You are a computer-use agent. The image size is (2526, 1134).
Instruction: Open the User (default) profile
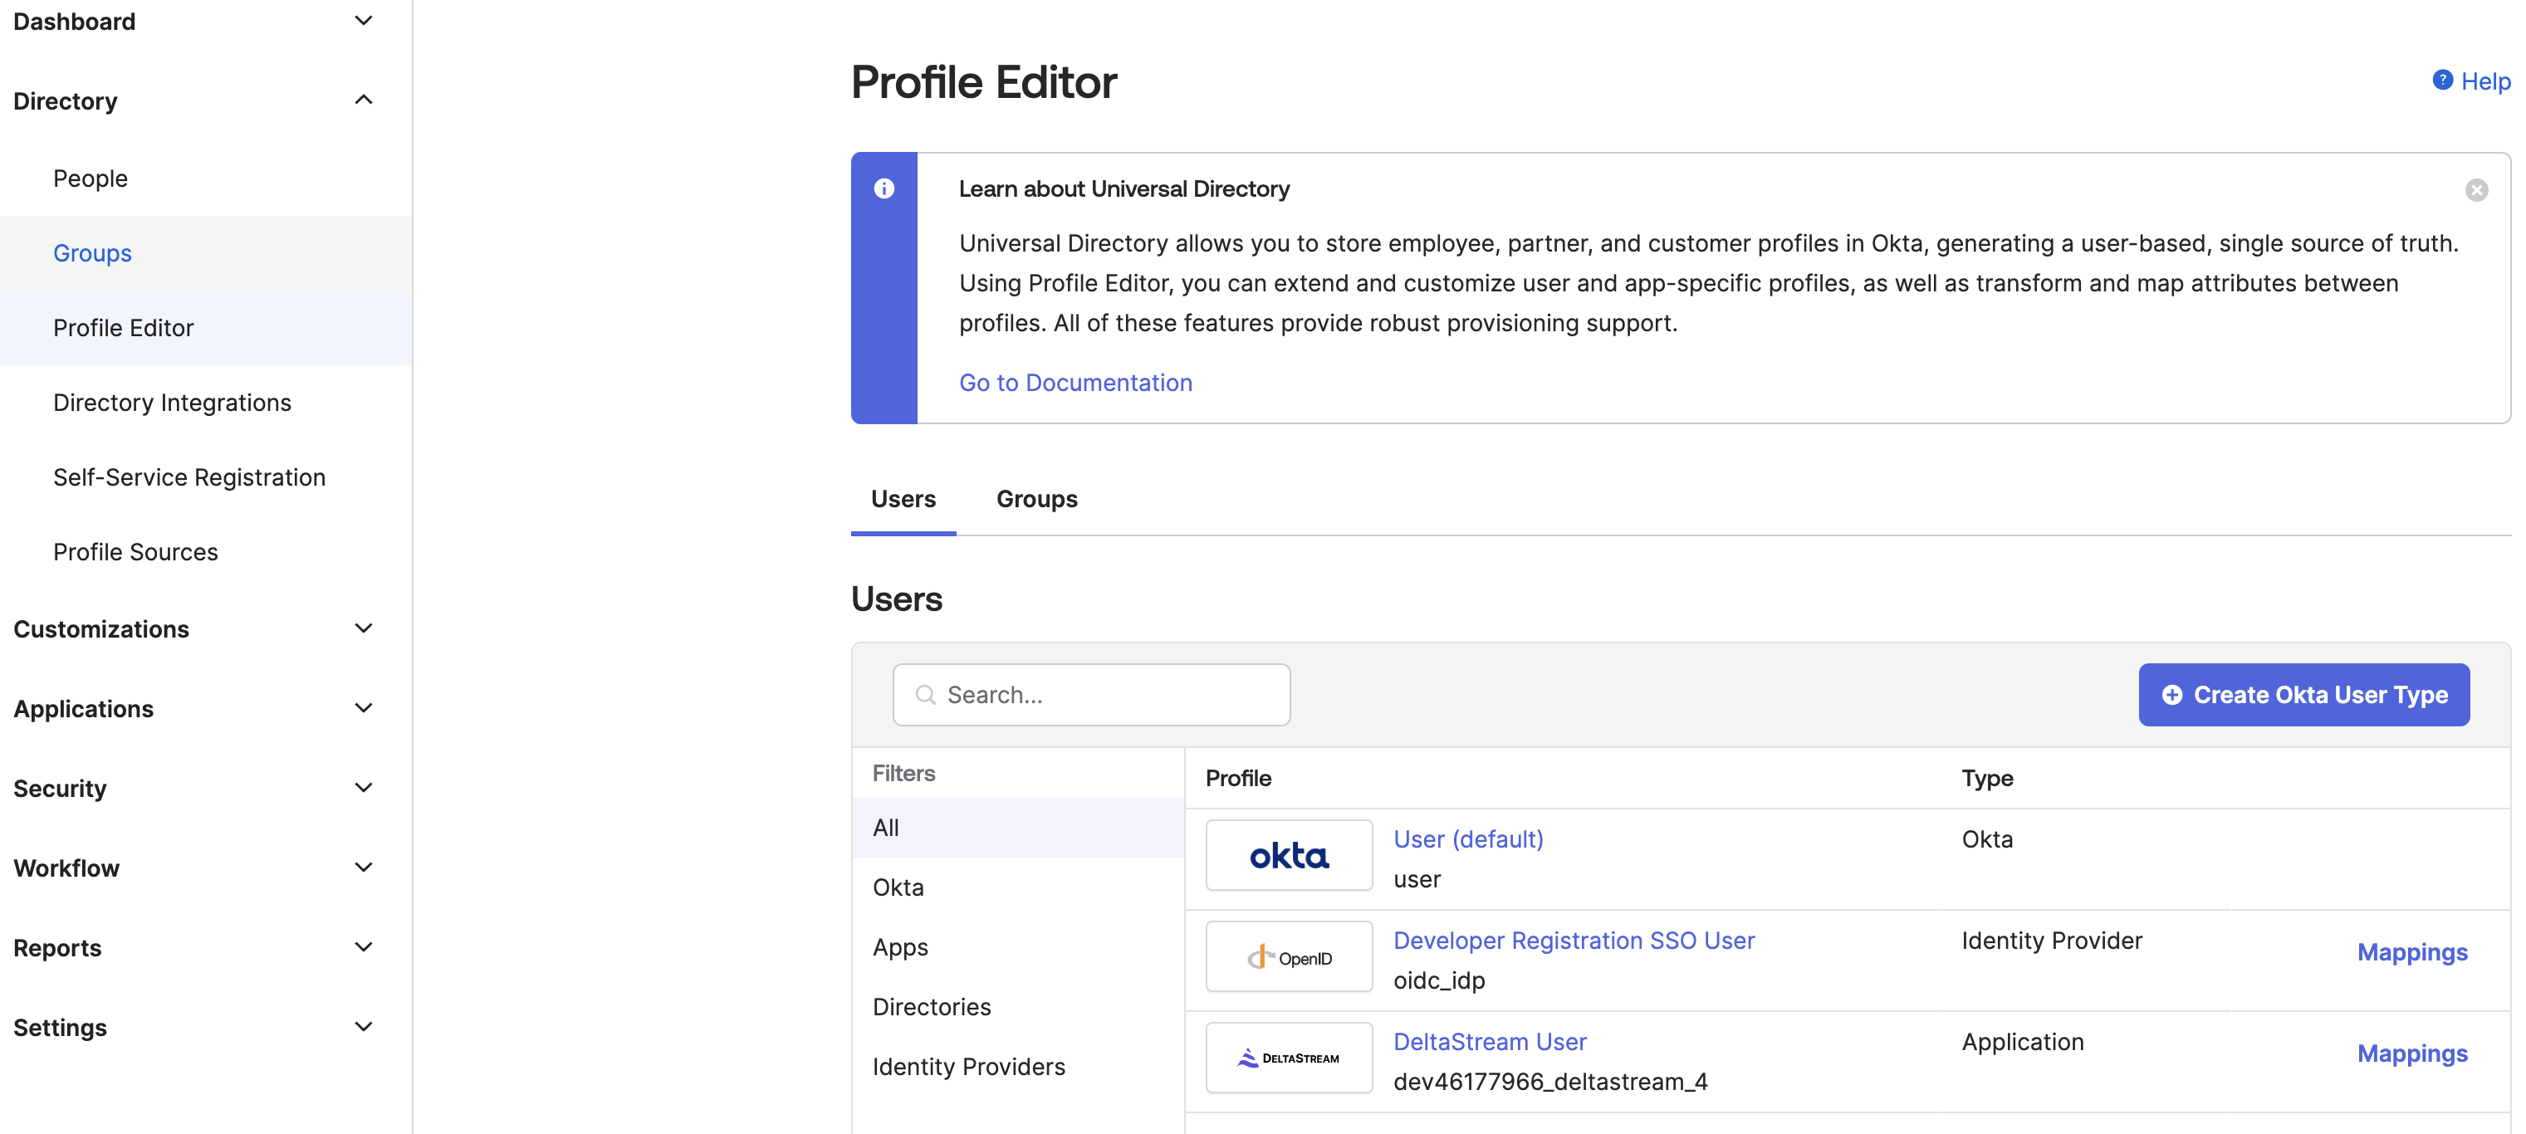(1467, 839)
